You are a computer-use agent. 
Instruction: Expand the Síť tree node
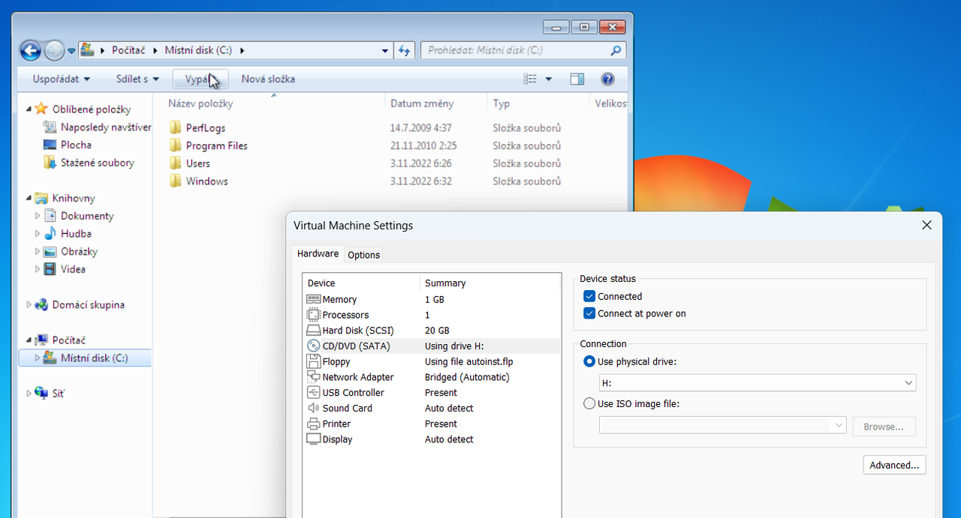[29, 394]
